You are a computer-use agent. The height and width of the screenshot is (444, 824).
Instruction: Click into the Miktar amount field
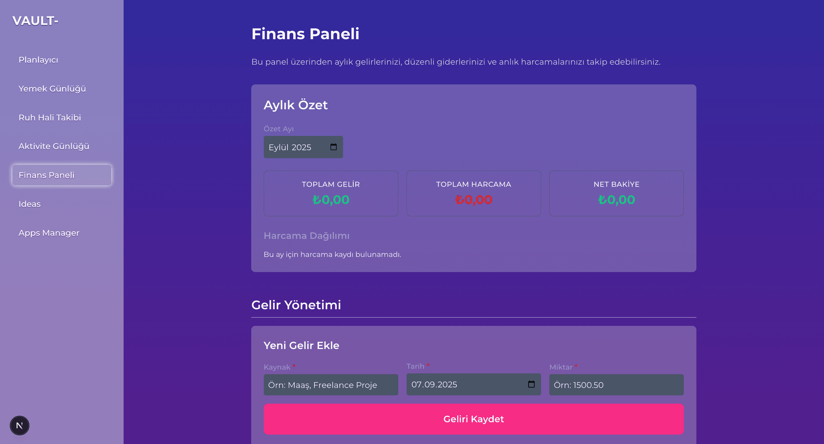(x=616, y=385)
